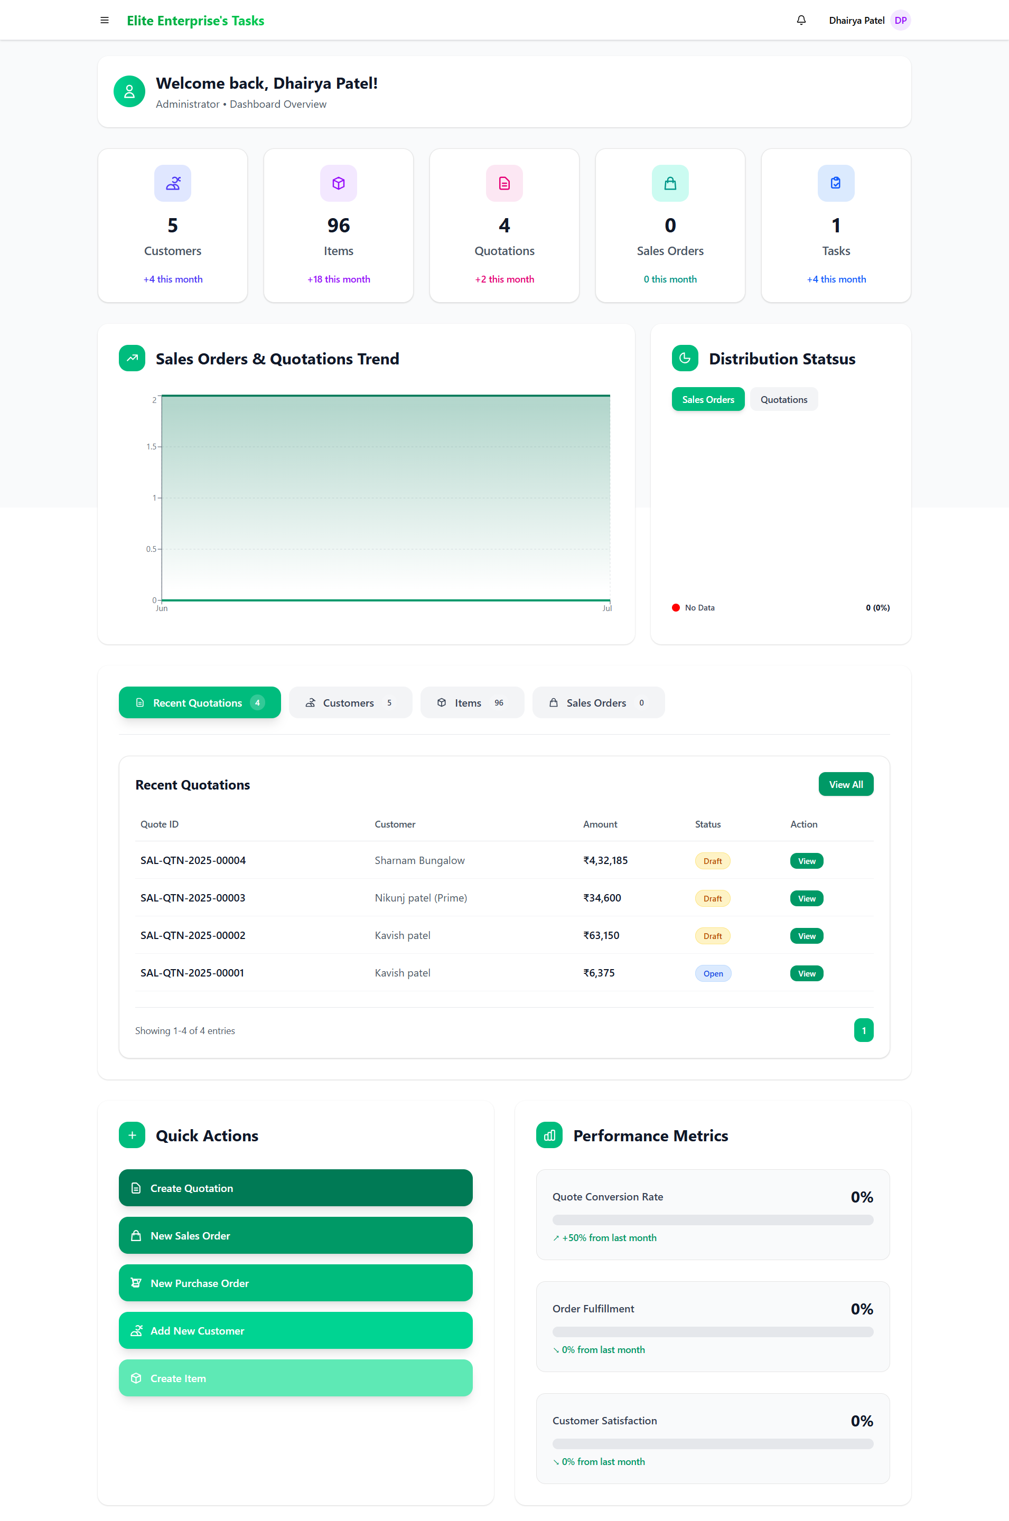Screen dimensions: 1009x1521
Task: Click the '0 (0%)' legend value
Action: pos(878,608)
